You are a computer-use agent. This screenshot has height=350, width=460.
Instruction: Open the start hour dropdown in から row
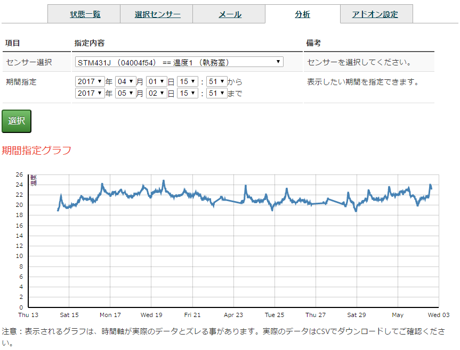pyautogui.click(x=188, y=81)
